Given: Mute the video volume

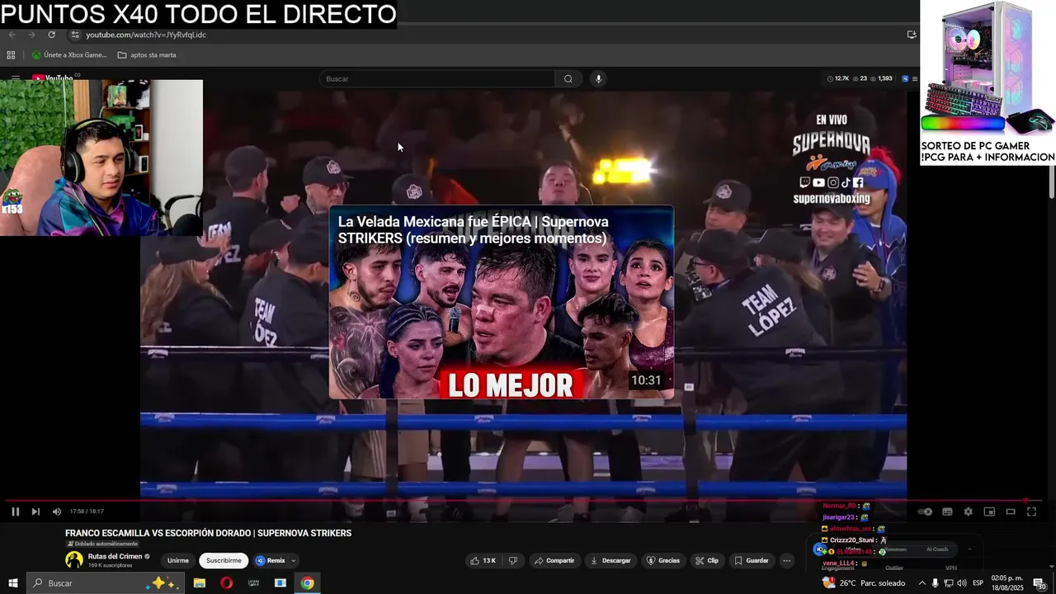Looking at the screenshot, I should (x=57, y=511).
